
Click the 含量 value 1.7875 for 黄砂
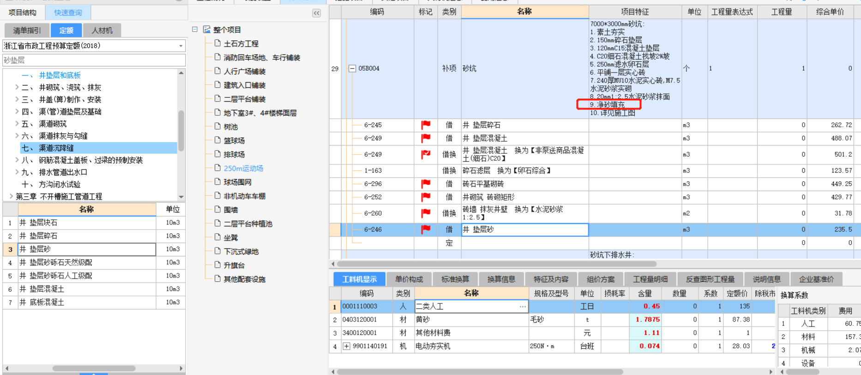pyautogui.click(x=645, y=319)
